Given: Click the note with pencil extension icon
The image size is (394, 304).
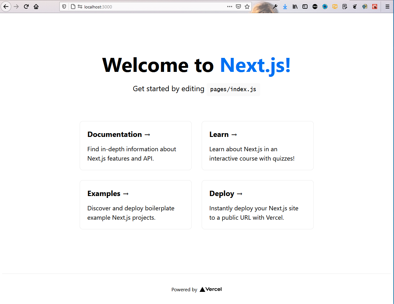Looking at the screenshot, I should tap(345, 7).
